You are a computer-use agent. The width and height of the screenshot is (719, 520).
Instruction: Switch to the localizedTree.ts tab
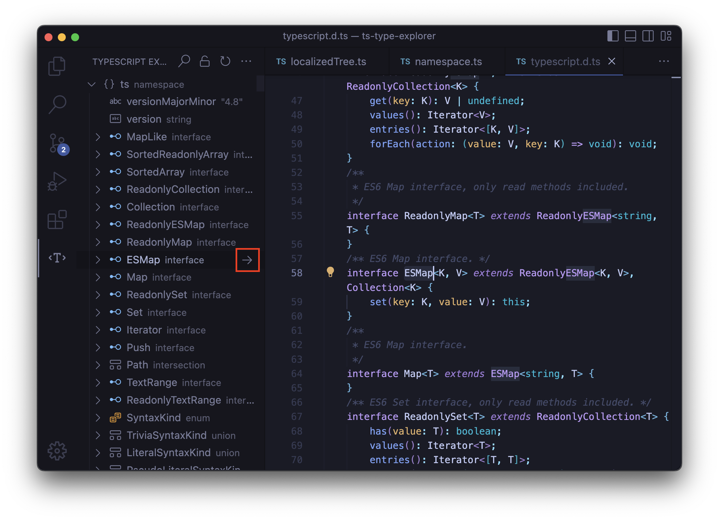coord(328,61)
